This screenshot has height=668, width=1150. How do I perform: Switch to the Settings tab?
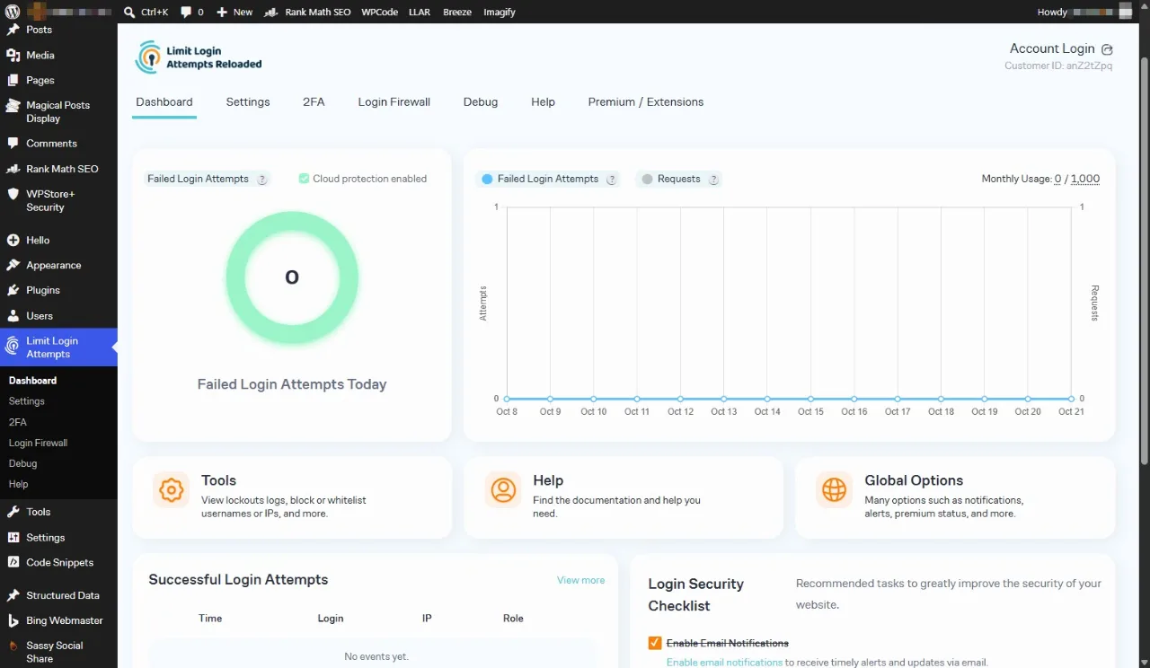pos(248,102)
